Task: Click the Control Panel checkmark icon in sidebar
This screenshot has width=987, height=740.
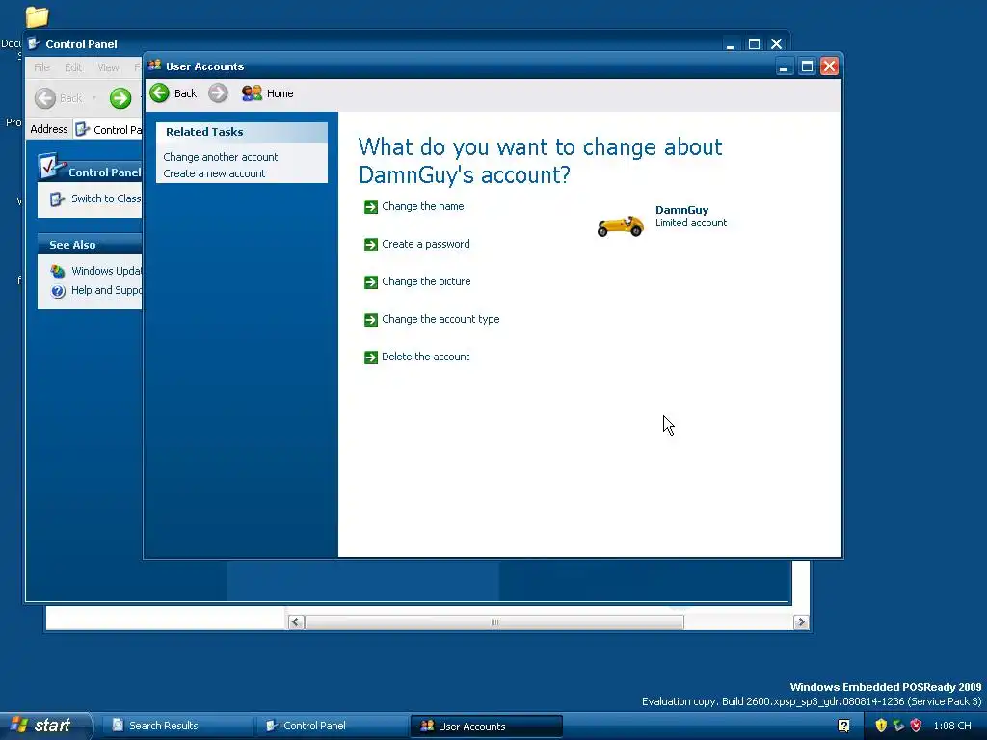Action: (50, 166)
